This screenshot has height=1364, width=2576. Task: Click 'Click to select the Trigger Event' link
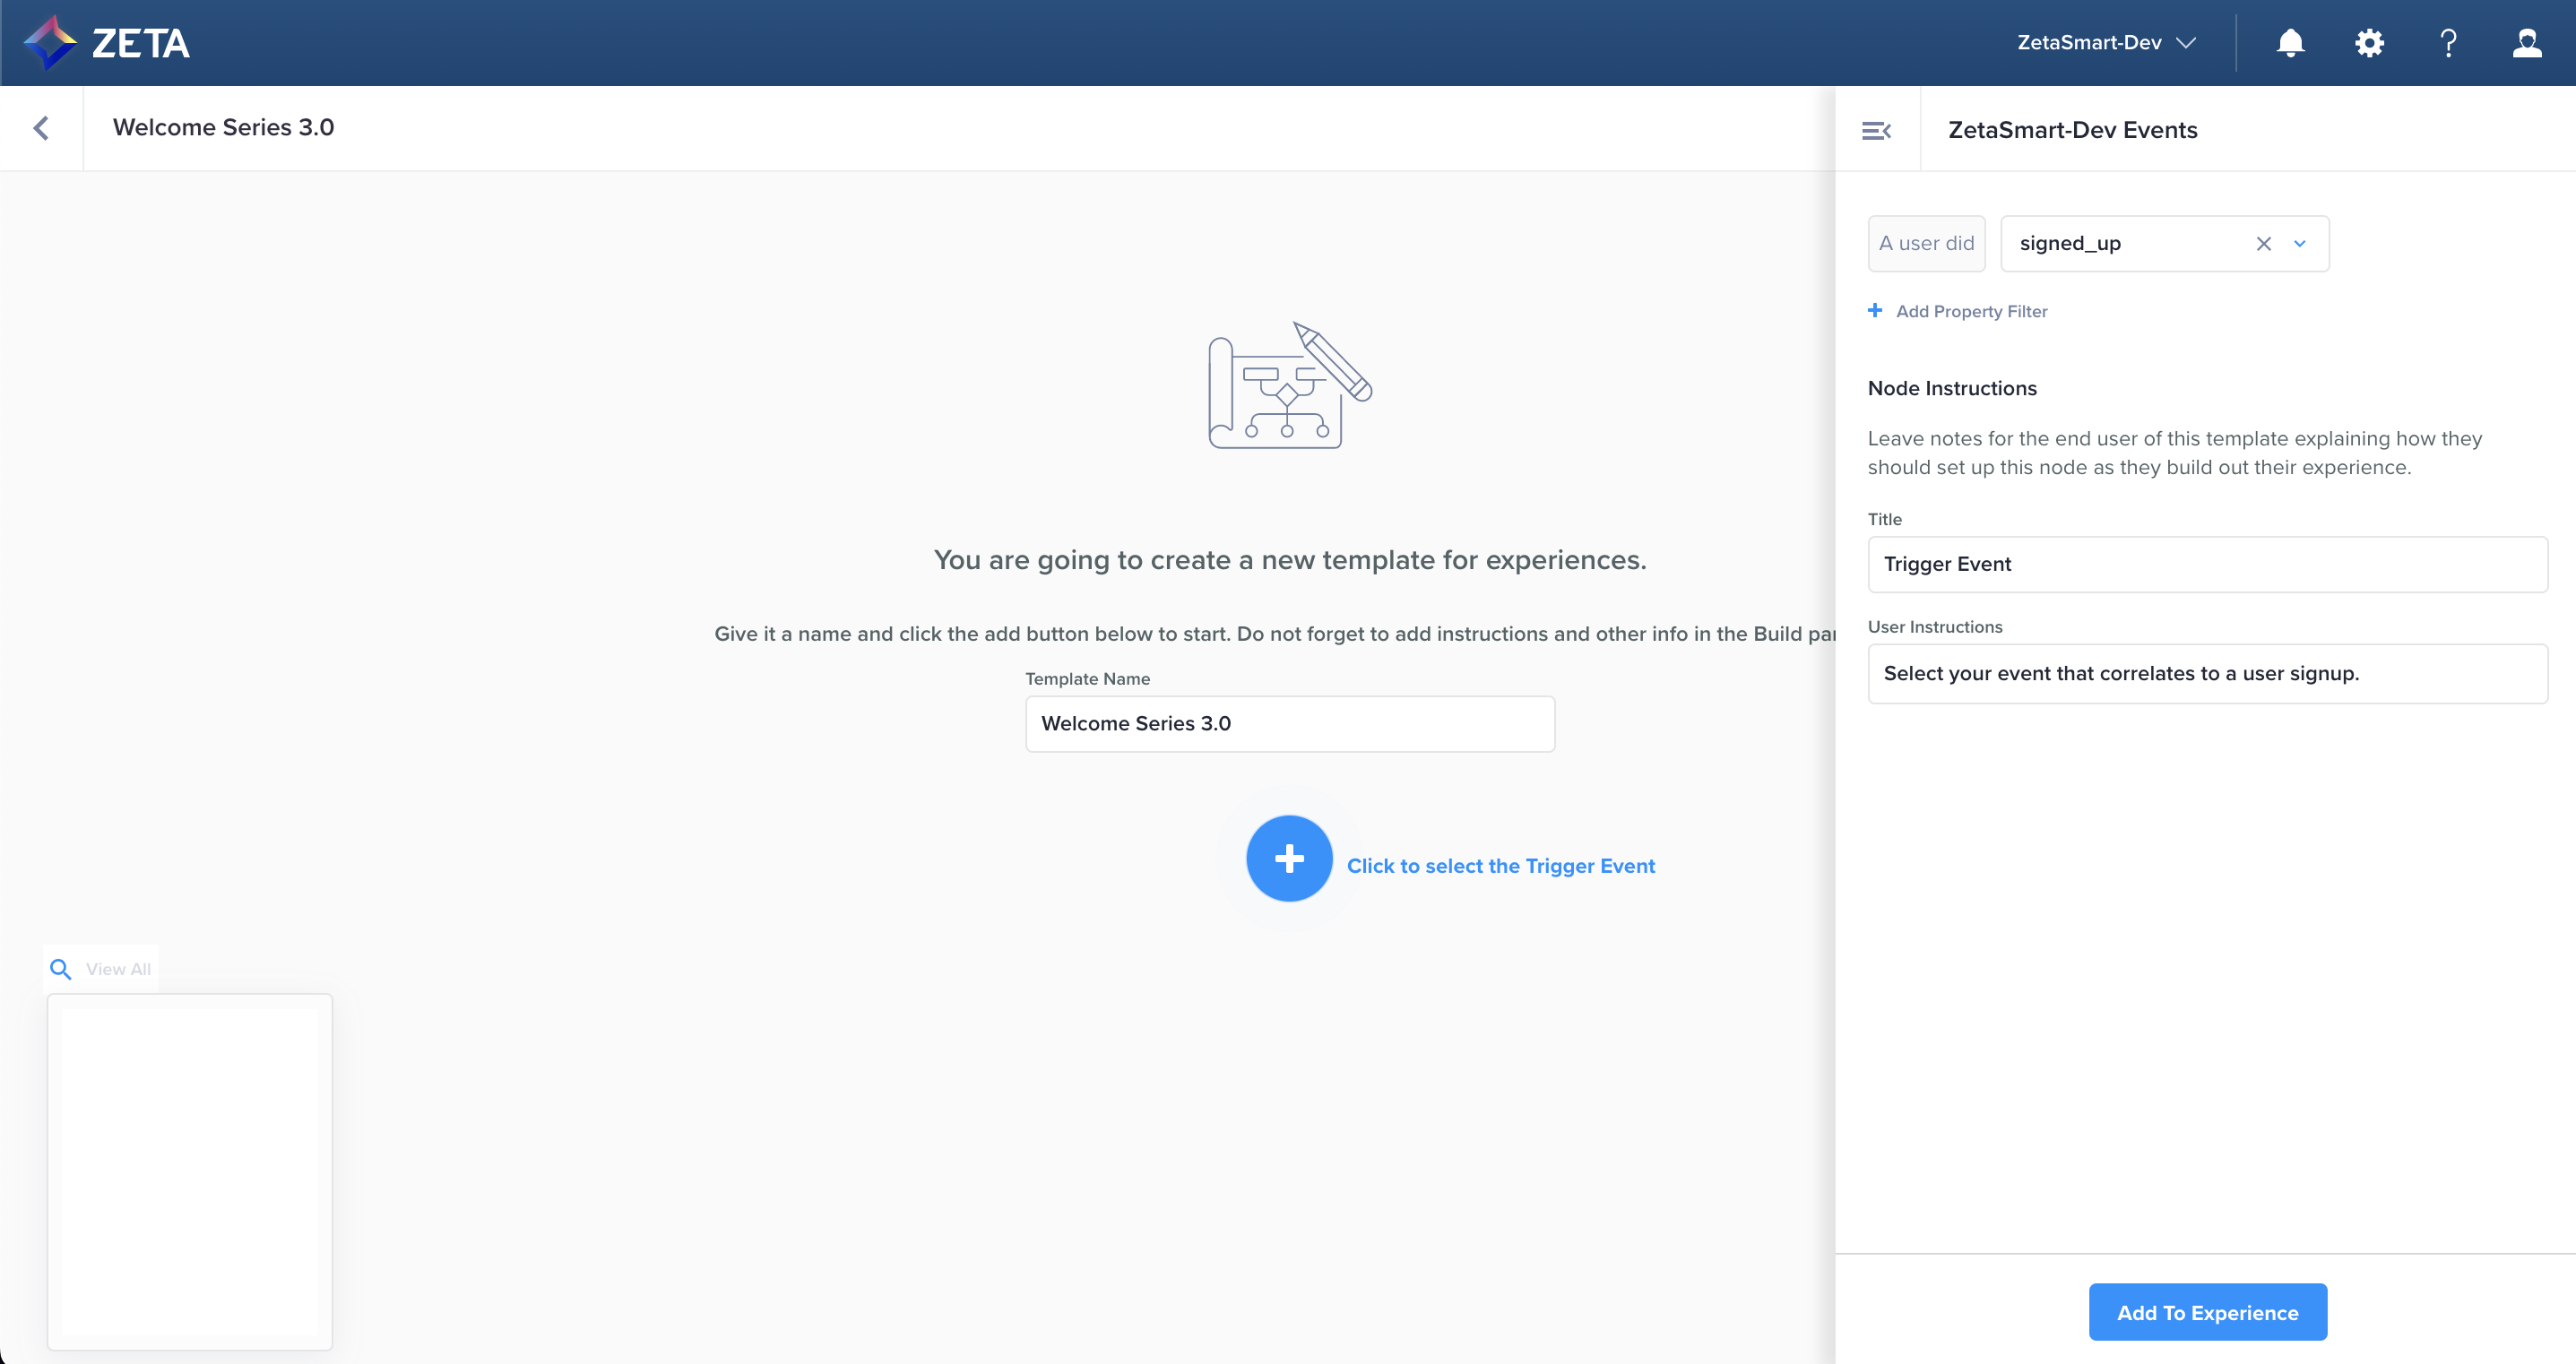pos(1500,866)
